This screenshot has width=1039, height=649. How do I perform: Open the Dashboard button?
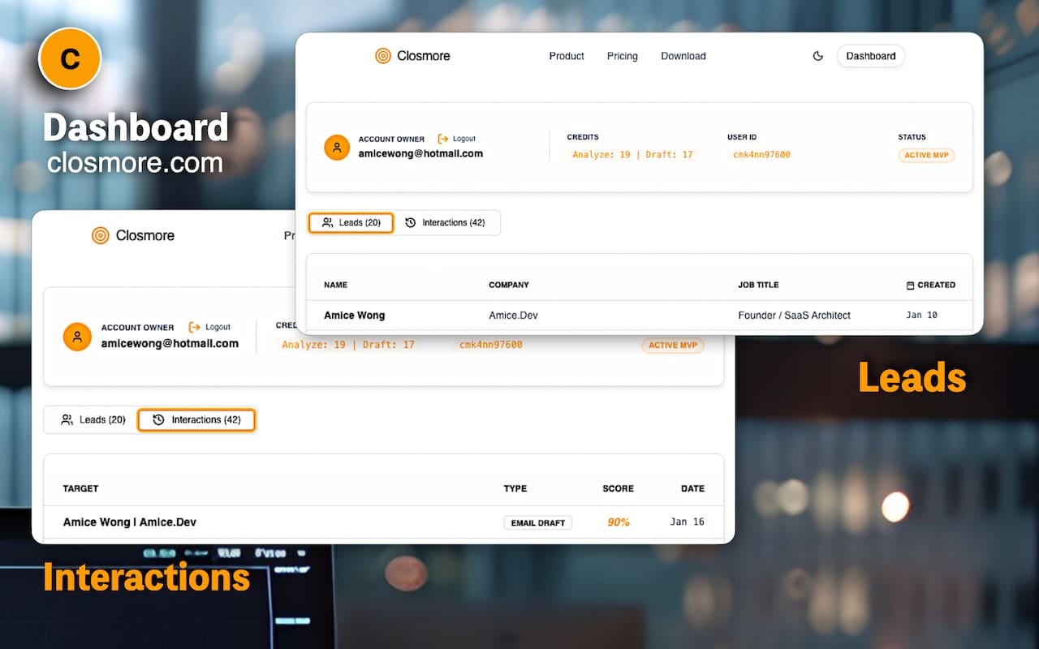tap(870, 56)
